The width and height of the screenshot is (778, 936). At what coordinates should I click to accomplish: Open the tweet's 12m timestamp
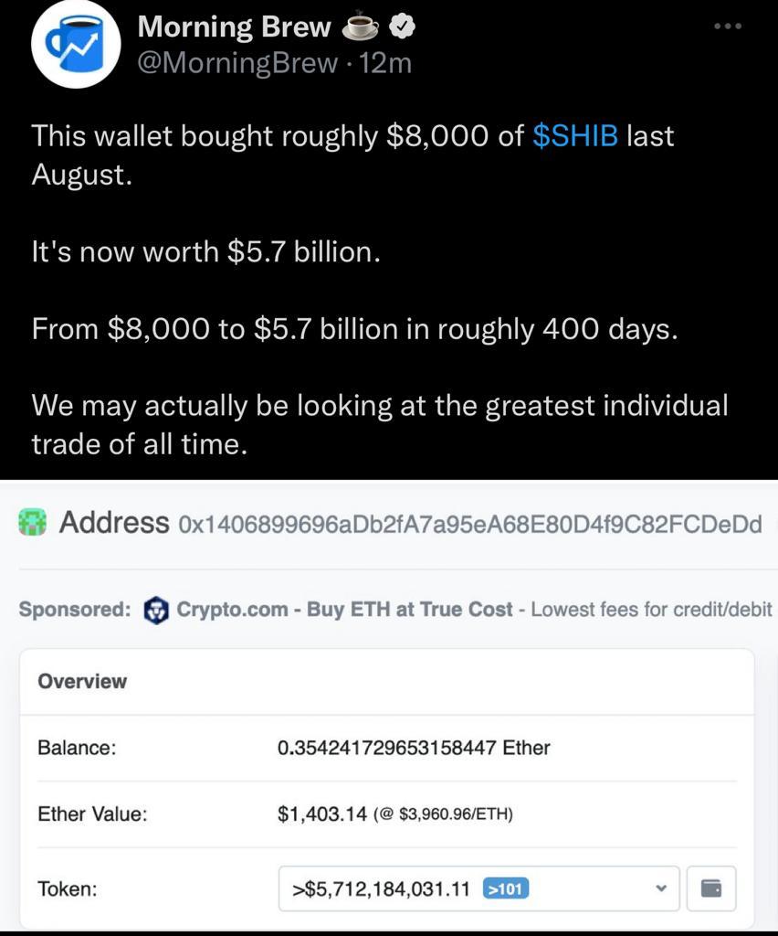click(386, 63)
